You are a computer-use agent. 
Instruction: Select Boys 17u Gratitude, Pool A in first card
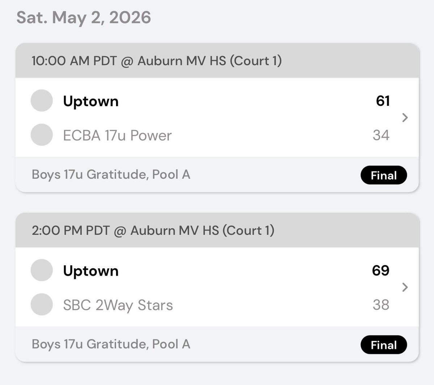(x=111, y=175)
